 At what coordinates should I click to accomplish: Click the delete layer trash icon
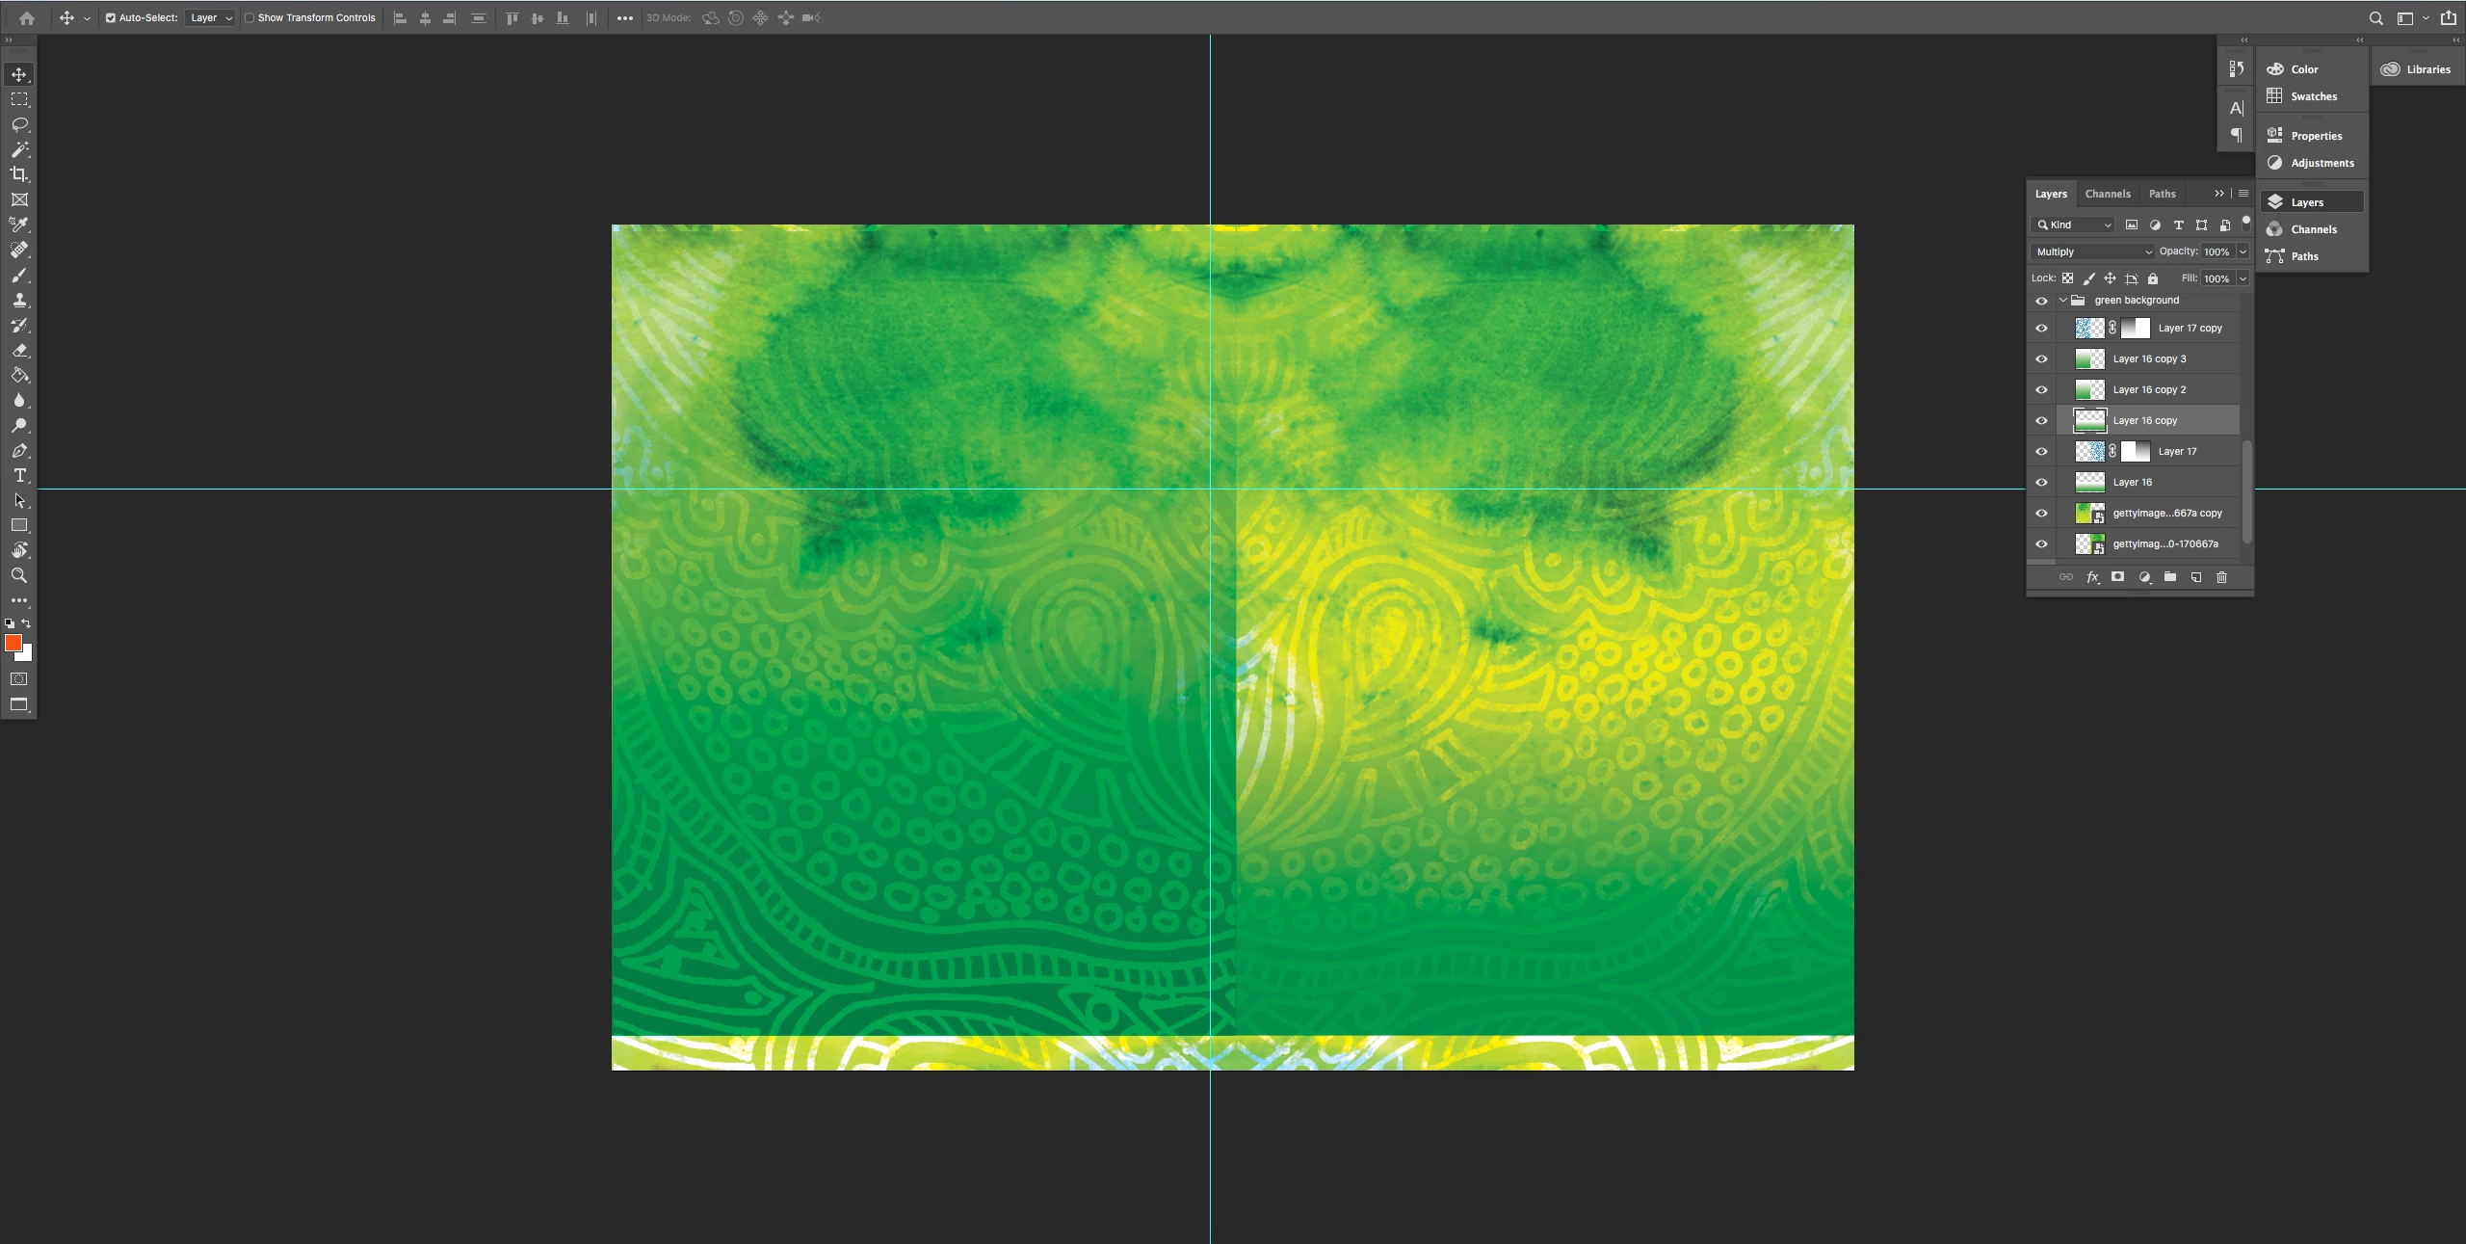2221,577
